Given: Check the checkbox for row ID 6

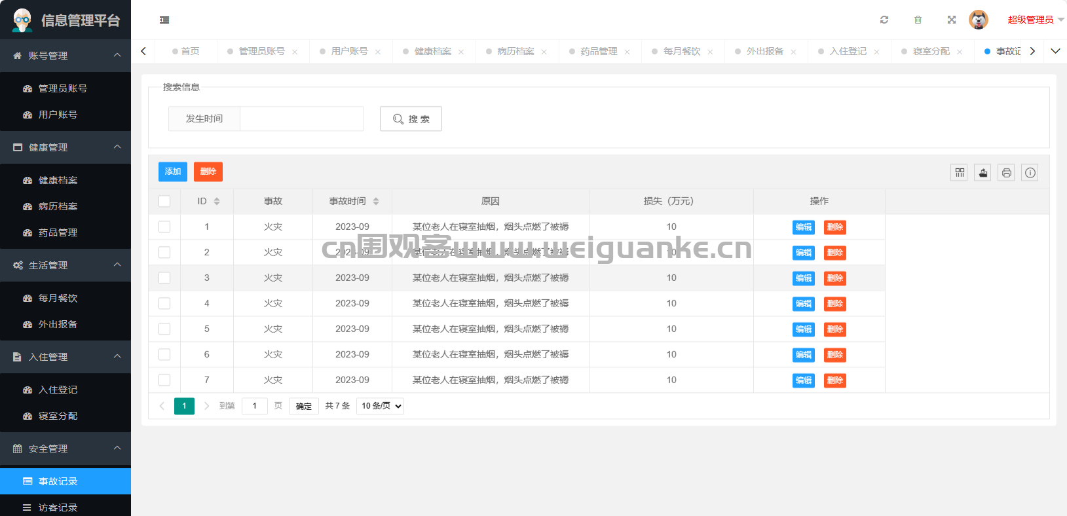Looking at the screenshot, I should [x=164, y=354].
